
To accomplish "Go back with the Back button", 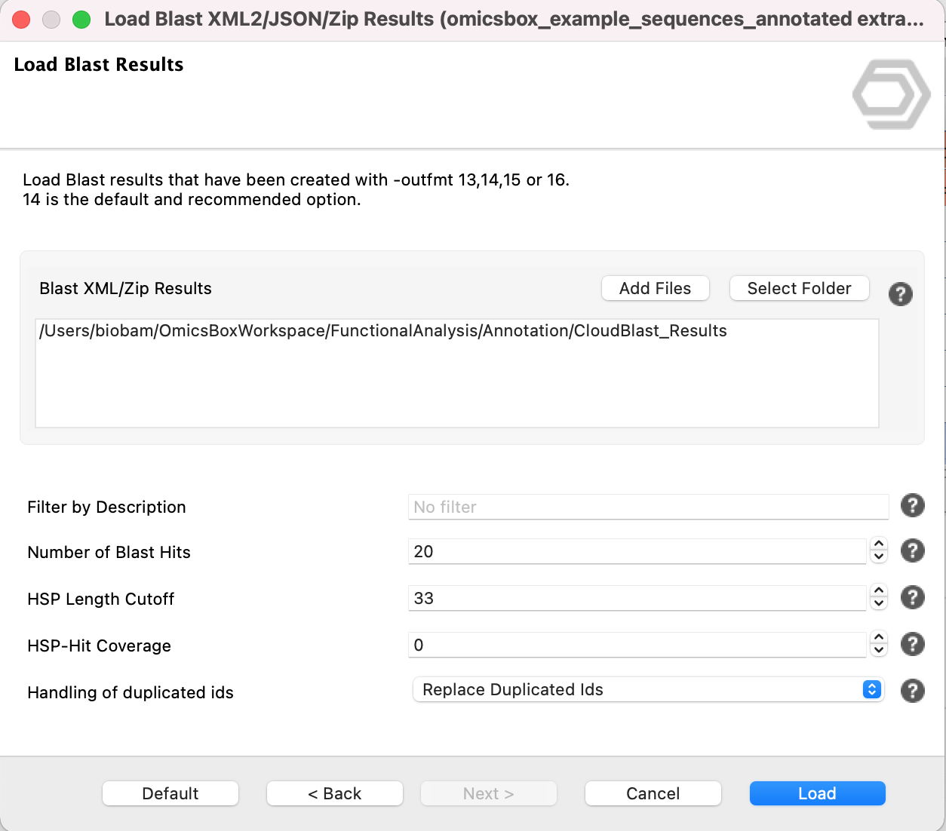I will pyautogui.click(x=334, y=793).
